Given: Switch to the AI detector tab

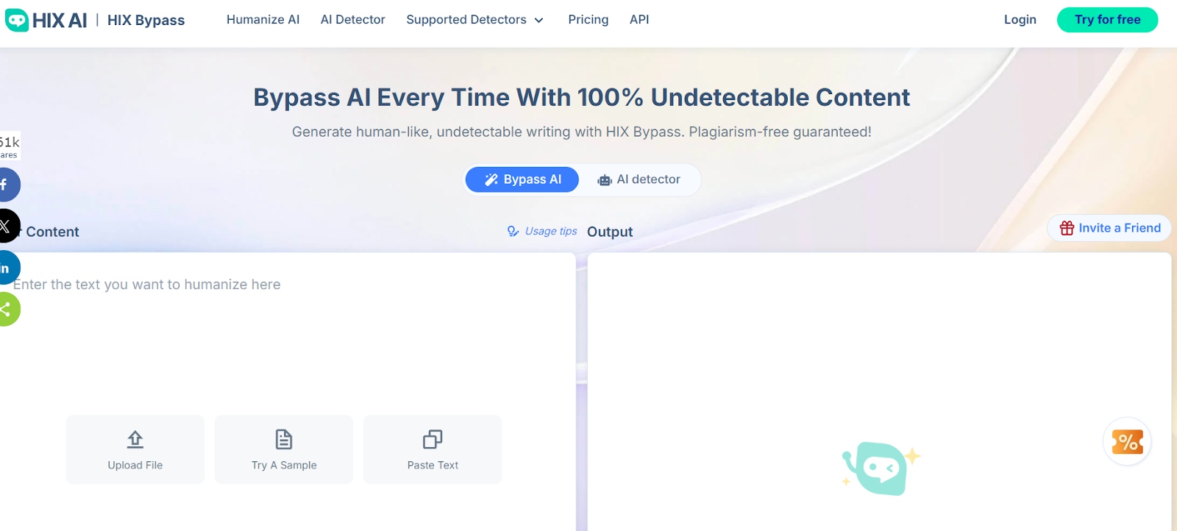Looking at the screenshot, I should [x=639, y=179].
